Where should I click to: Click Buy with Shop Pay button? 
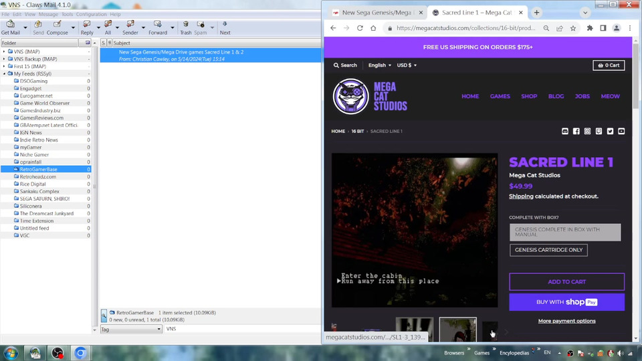tap(566, 302)
